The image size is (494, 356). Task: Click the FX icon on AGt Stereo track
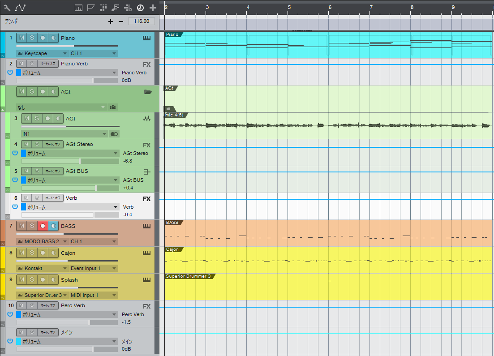point(146,145)
